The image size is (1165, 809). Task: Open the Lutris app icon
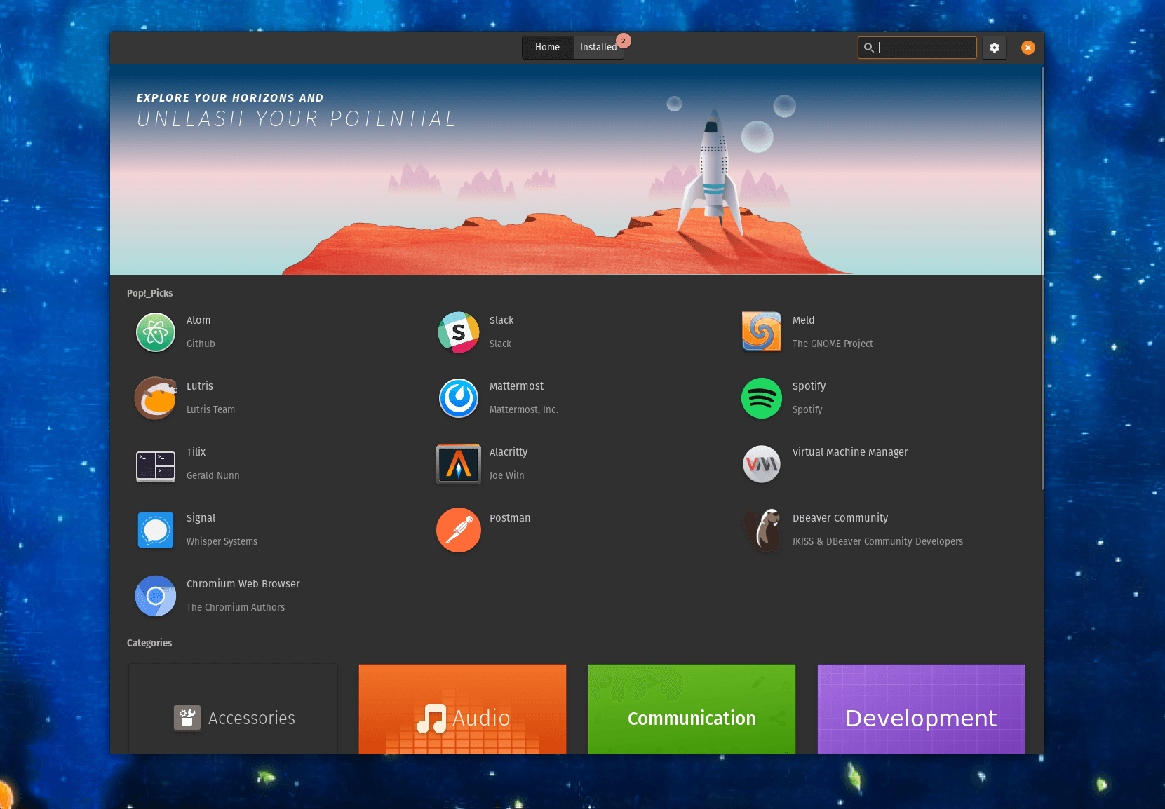click(156, 398)
